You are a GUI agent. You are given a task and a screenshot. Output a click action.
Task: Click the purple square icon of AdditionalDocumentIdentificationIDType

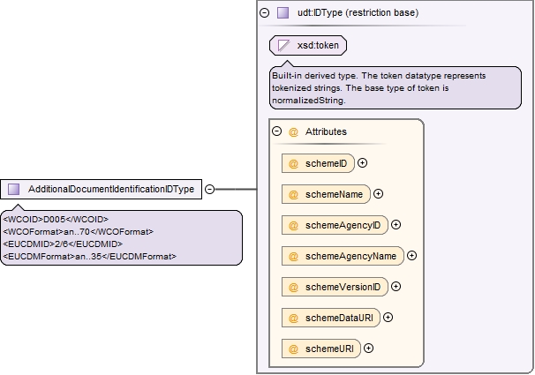(x=13, y=189)
